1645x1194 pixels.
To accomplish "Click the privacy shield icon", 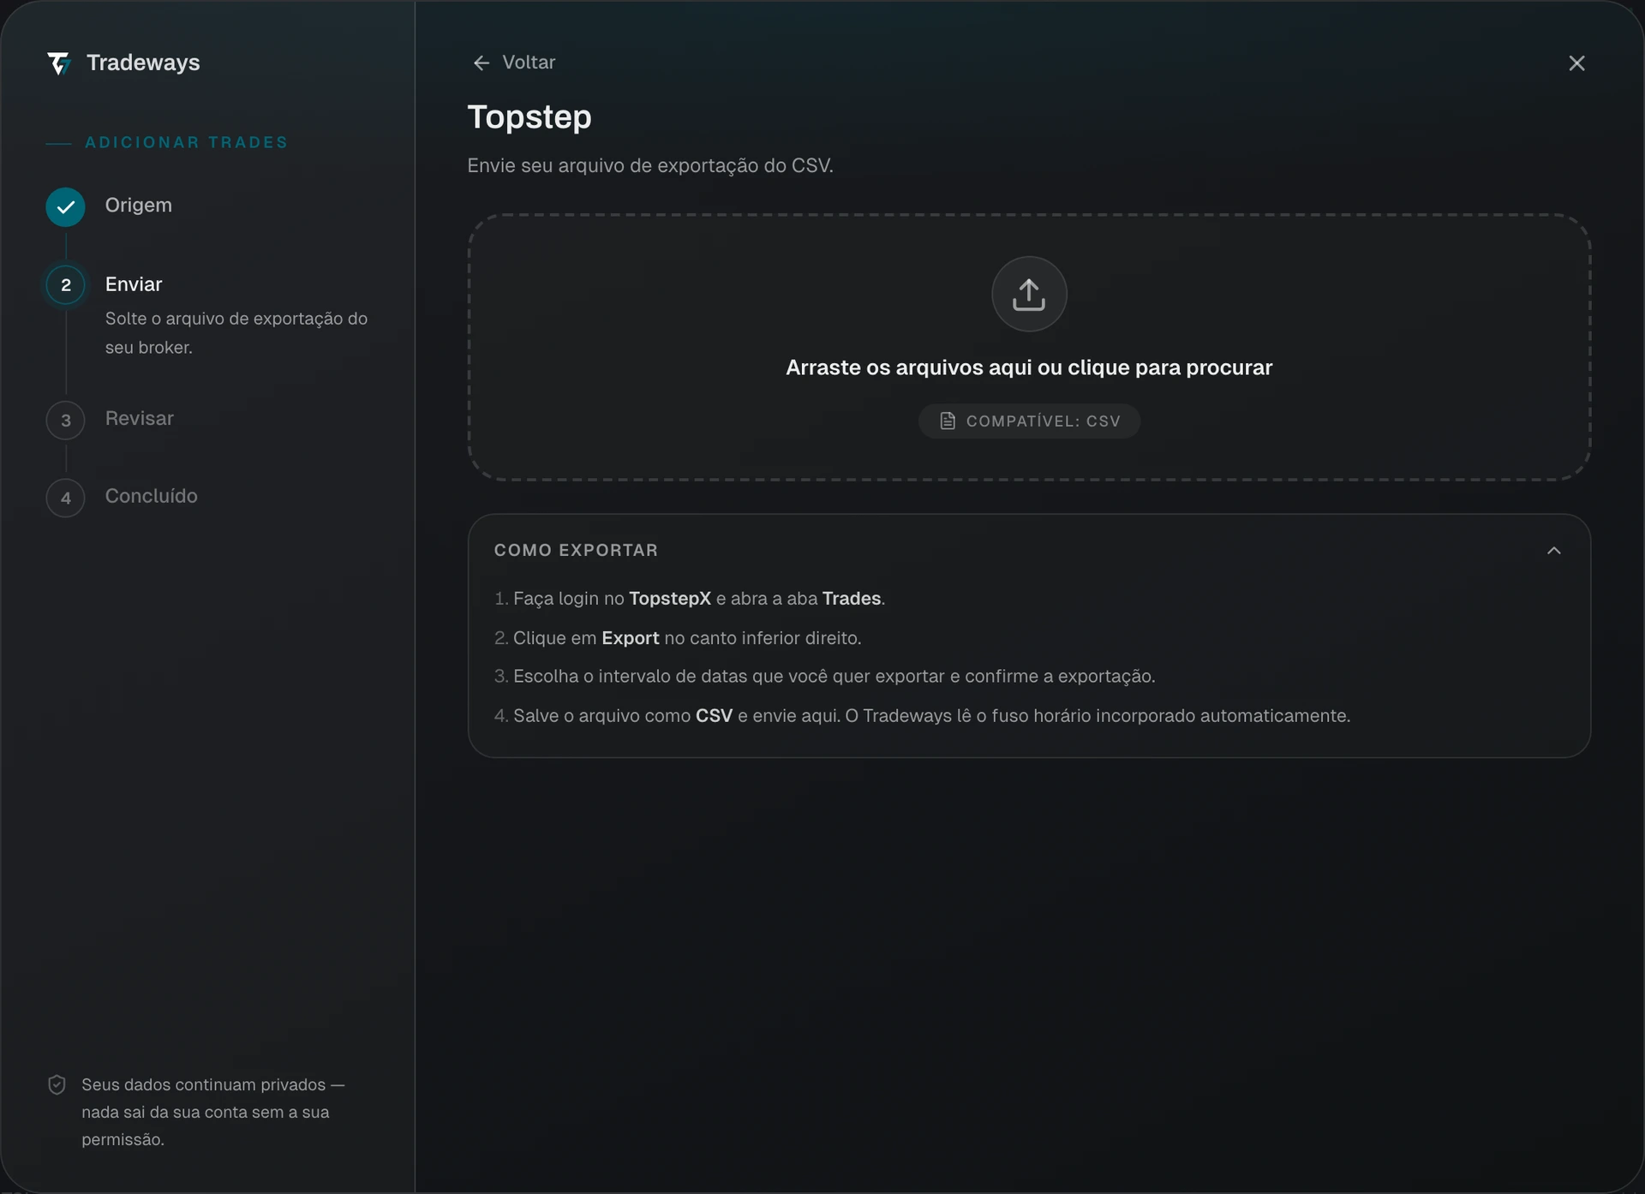I will pyautogui.click(x=57, y=1085).
